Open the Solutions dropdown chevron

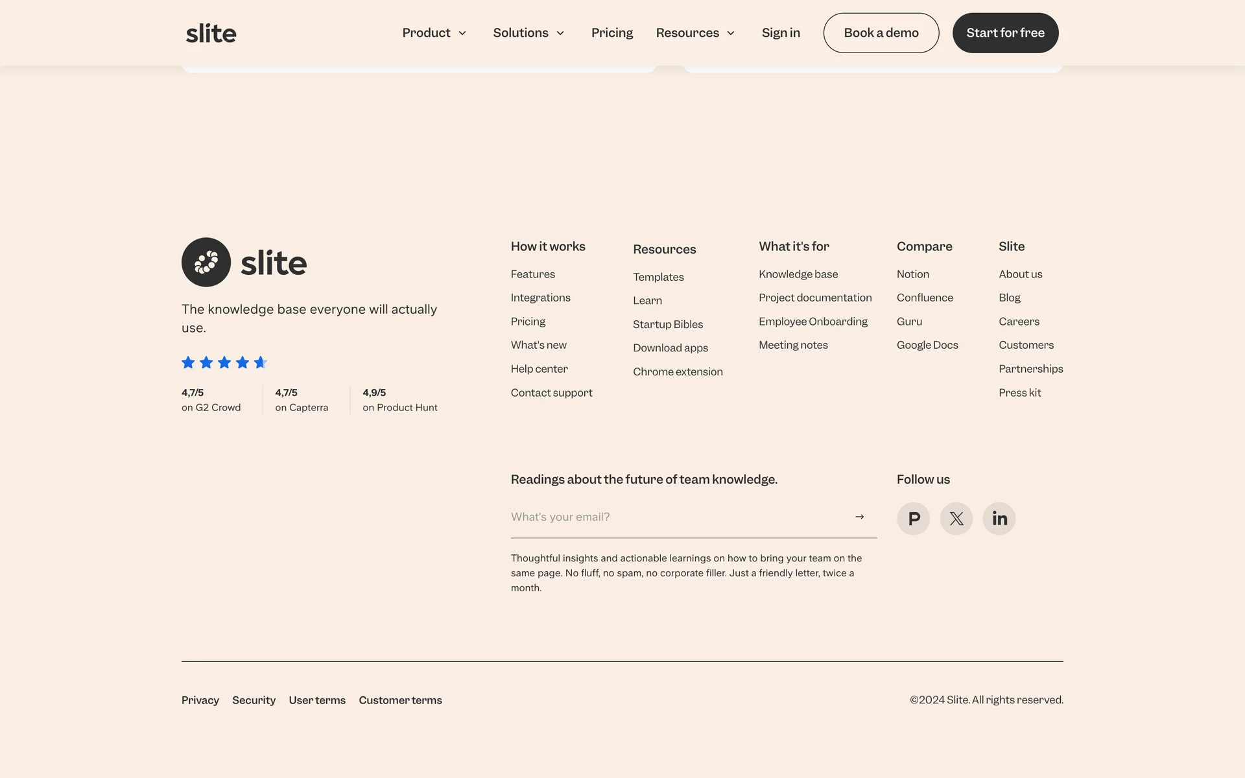pyautogui.click(x=560, y=33)
